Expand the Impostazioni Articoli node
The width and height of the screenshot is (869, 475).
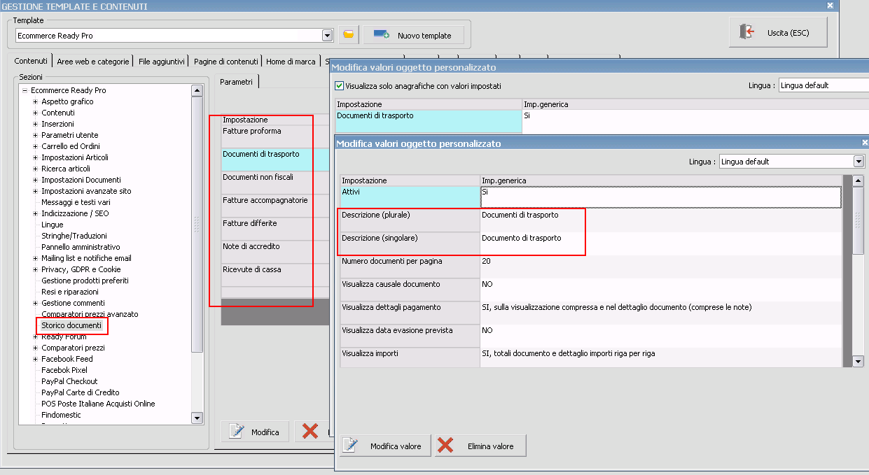35,157
